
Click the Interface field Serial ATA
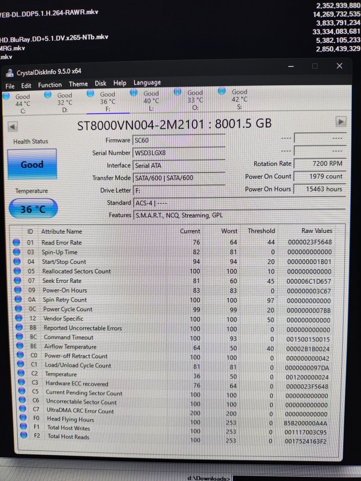click(x=179, y=165)
